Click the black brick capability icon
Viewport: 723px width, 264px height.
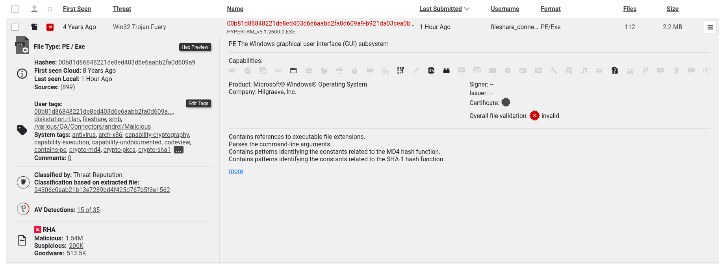(x=446, y=70)
